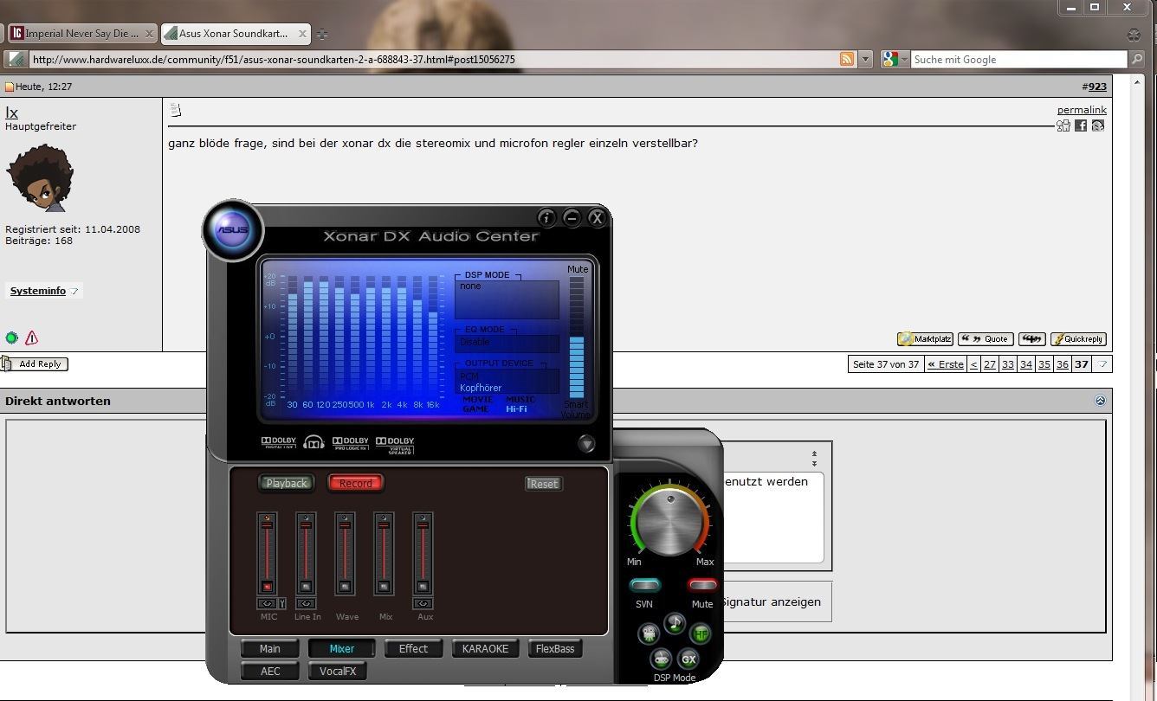Expand the Systeminfo dropdown

tap(75, 292)
